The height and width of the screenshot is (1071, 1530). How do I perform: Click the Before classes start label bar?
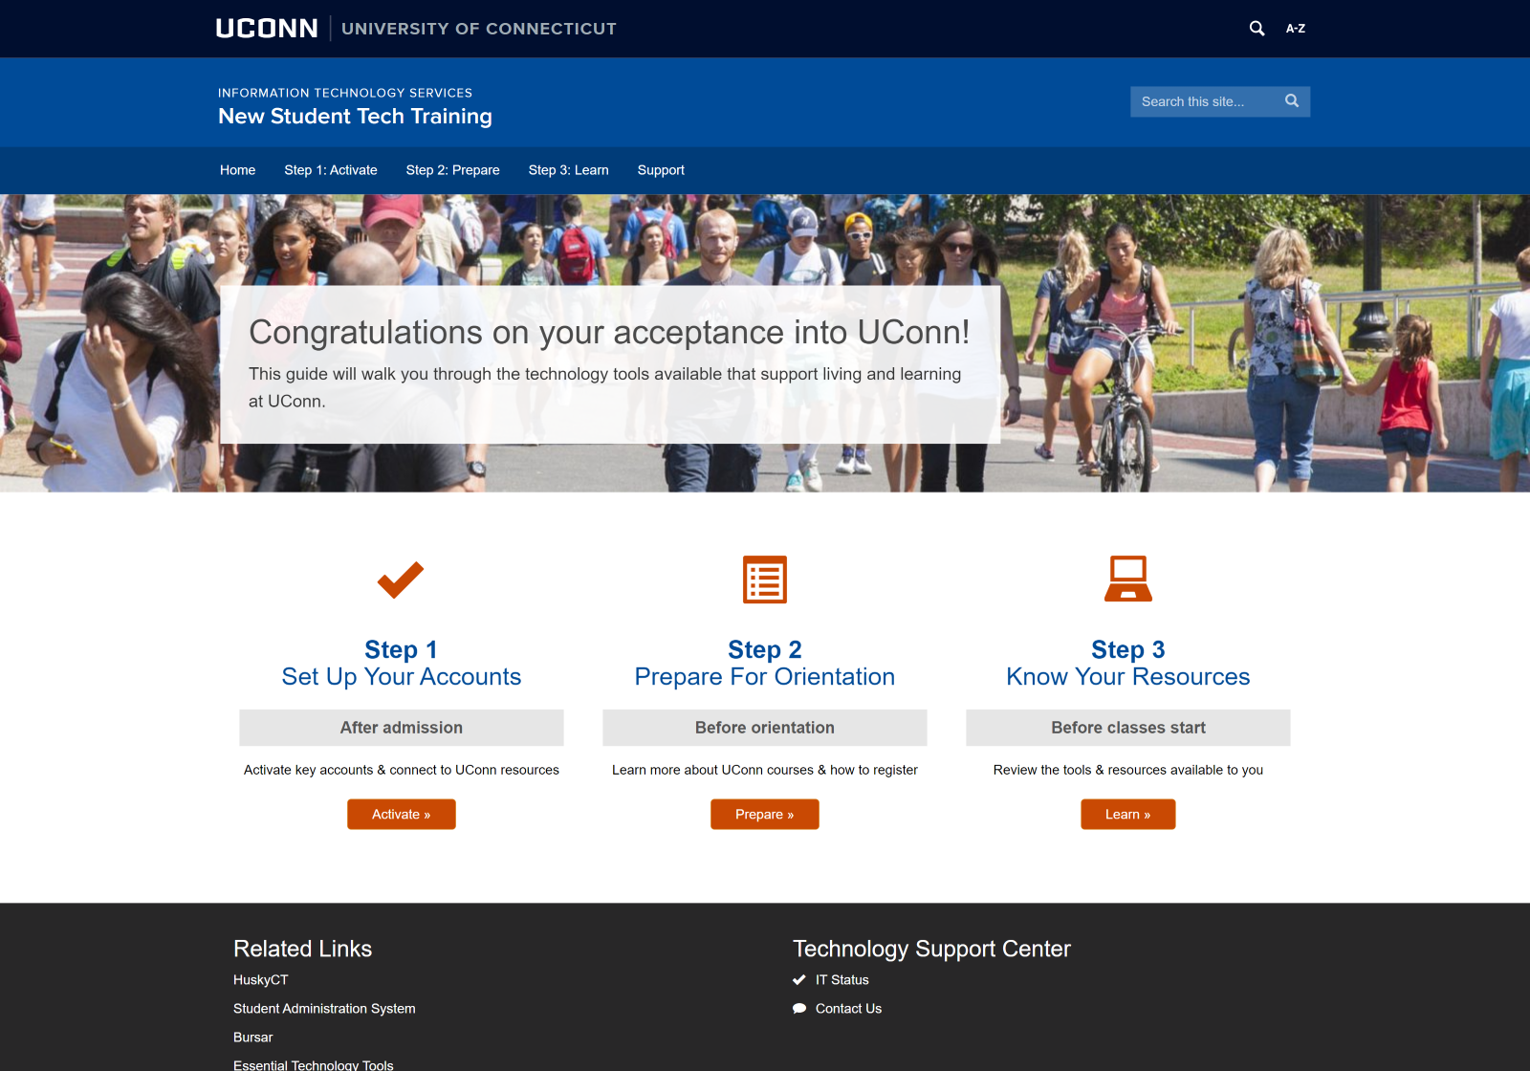pos(1128,728)
